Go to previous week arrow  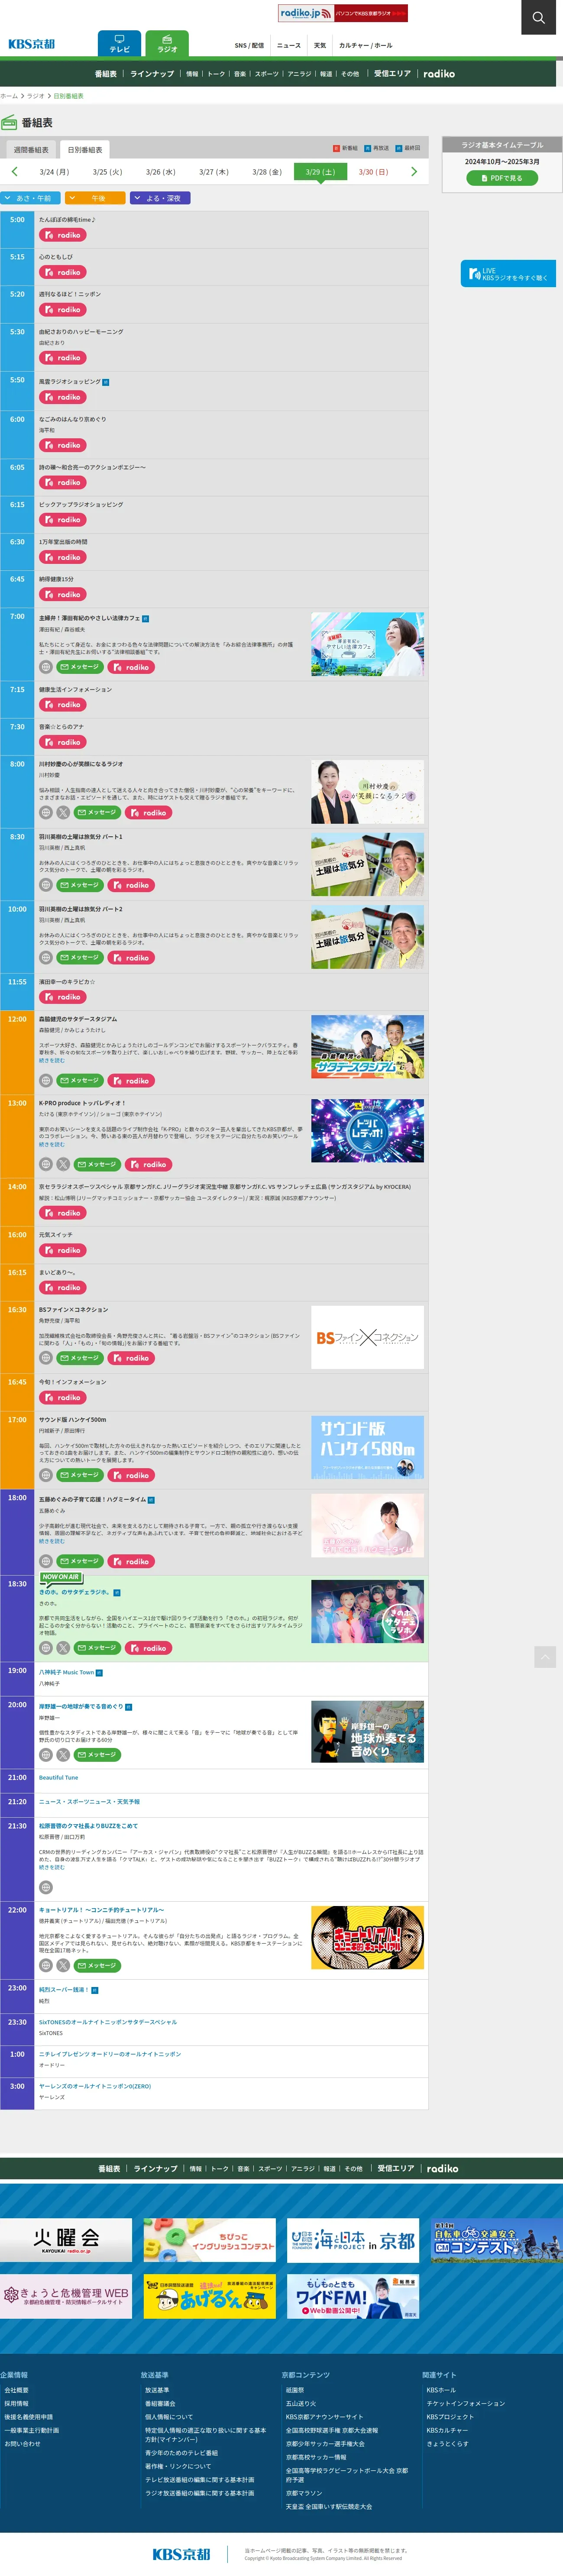click(14, 172)
